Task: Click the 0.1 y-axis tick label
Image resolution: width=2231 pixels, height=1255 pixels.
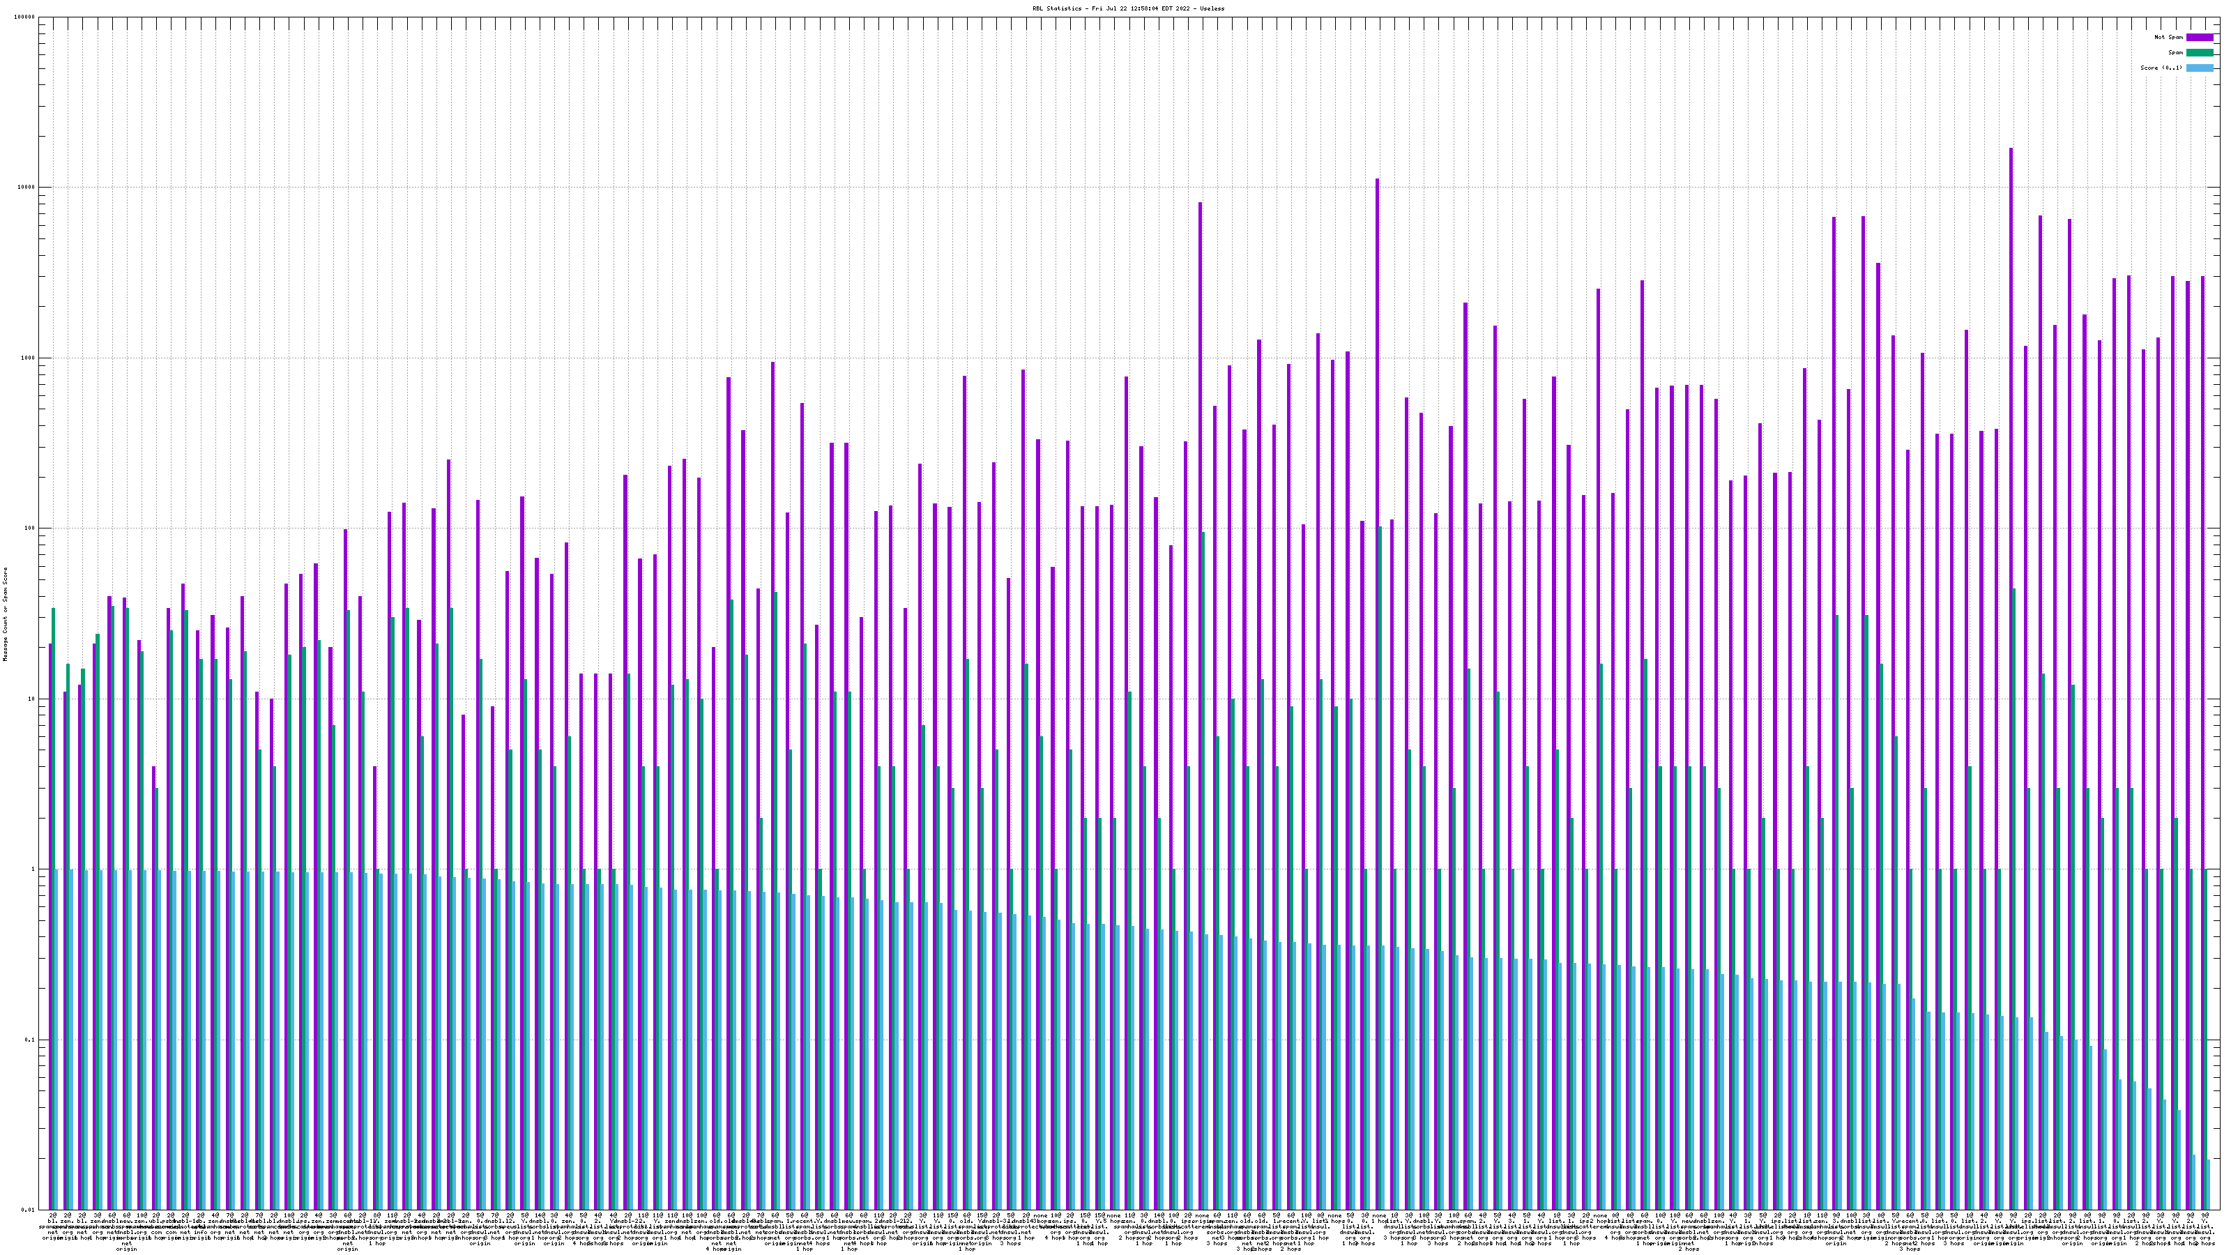Action: pos(30,1040)
